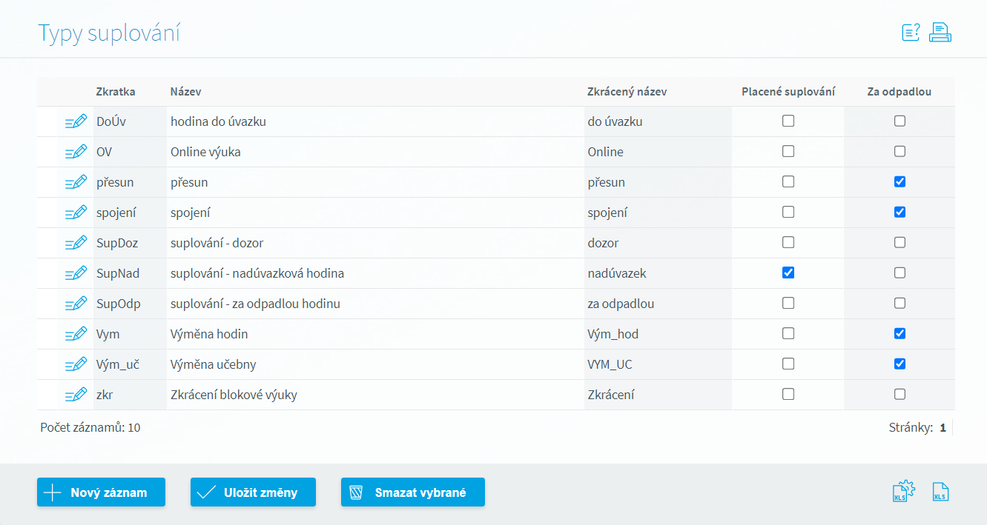Viewport: 987px width, 525px height.
Task: Click the edit pencil icon for DoÚv row
Action: 76,121
